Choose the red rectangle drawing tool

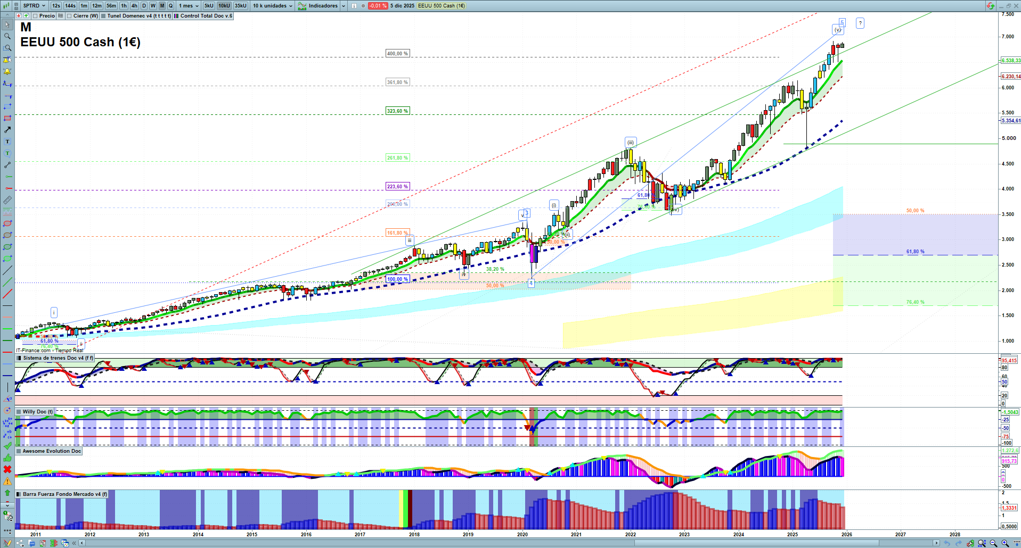tap(7, 118)
